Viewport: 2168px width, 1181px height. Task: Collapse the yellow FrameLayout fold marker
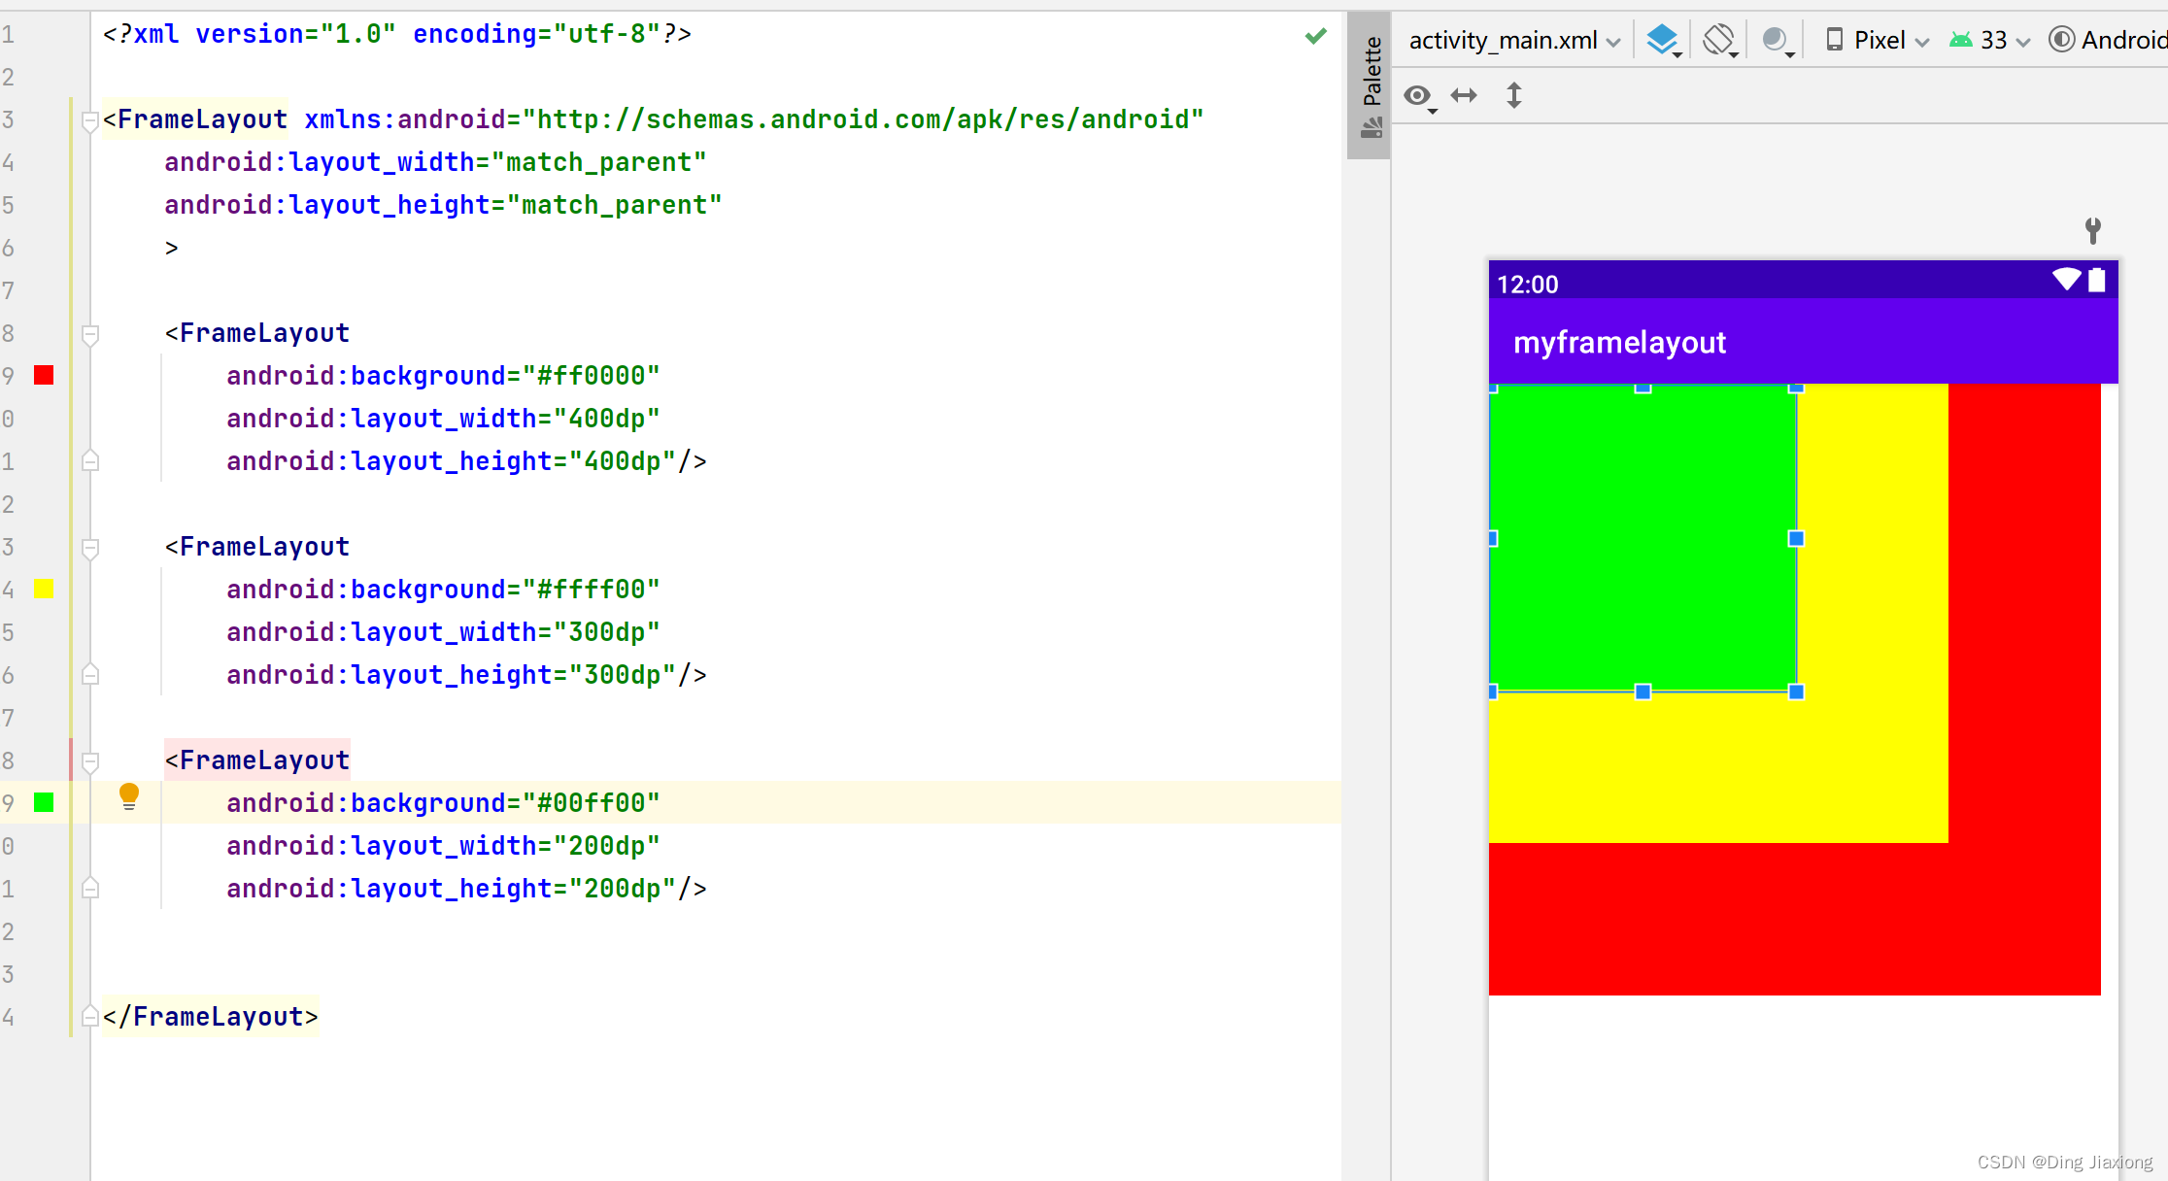coord(90,549)
